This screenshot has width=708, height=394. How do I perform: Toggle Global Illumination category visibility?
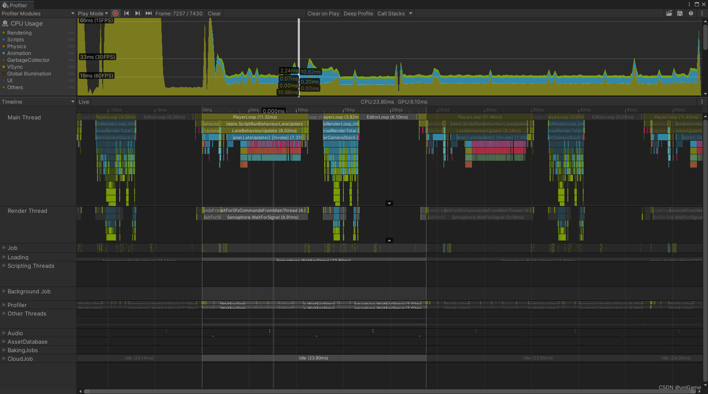4,74
